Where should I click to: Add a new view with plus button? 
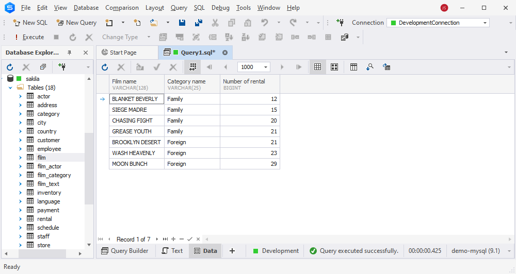(232, 251)
